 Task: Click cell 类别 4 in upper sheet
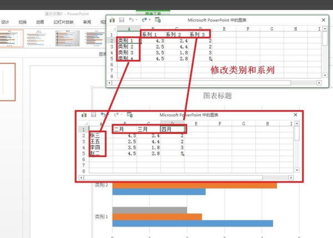129,58
